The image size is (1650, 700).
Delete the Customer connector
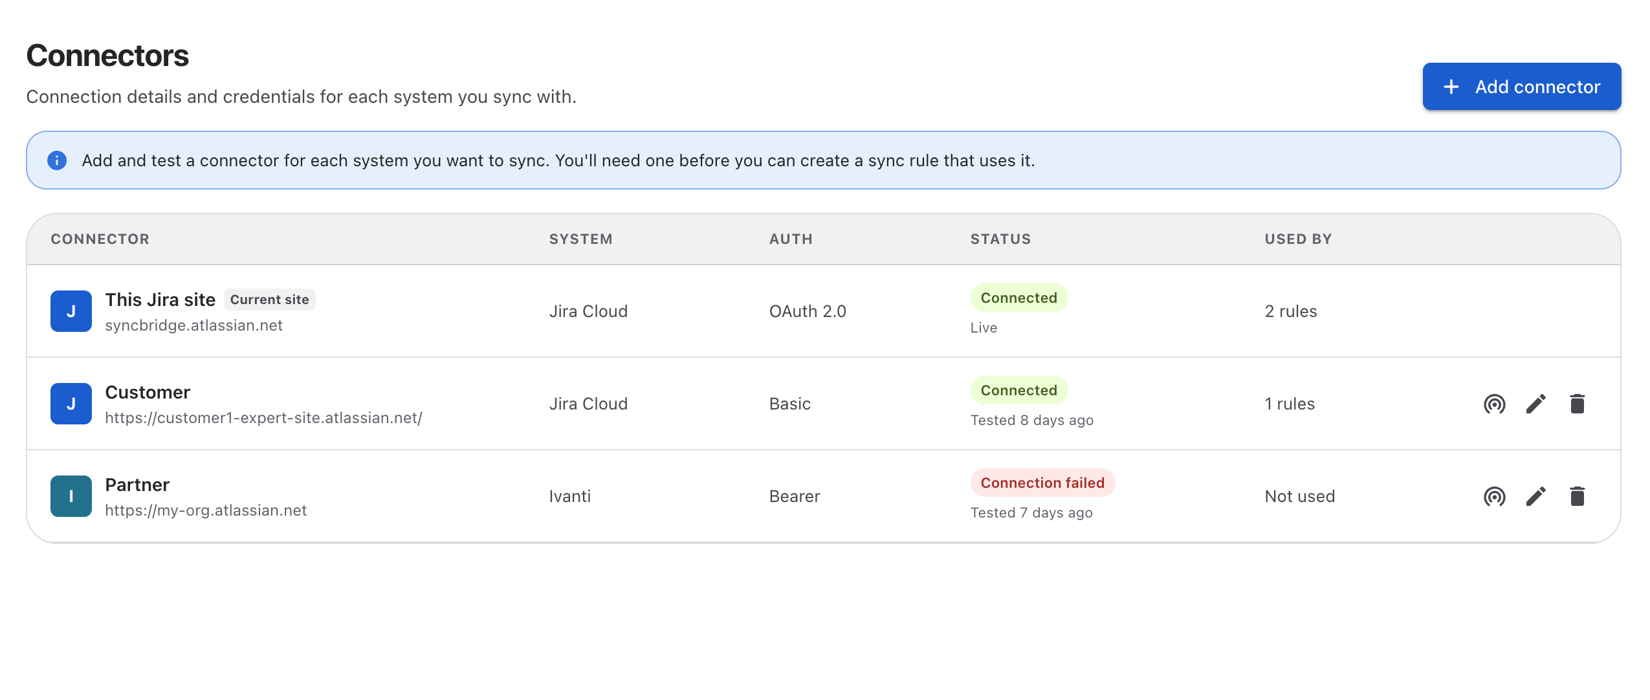pos(1577,404)
